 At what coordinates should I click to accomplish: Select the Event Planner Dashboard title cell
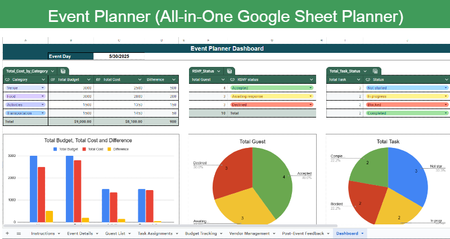click(227, 48)
